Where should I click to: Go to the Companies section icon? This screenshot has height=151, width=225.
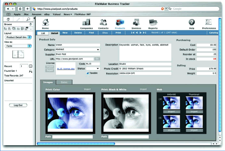pyautogui.click(x=86, y=23)
